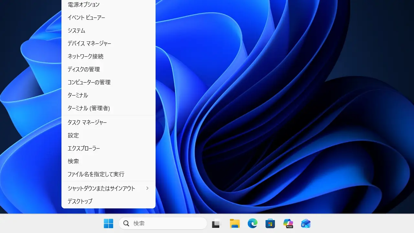Open Task View from the taskbar
Viewport: 414px width, 233px height.
tap(216, 224)
